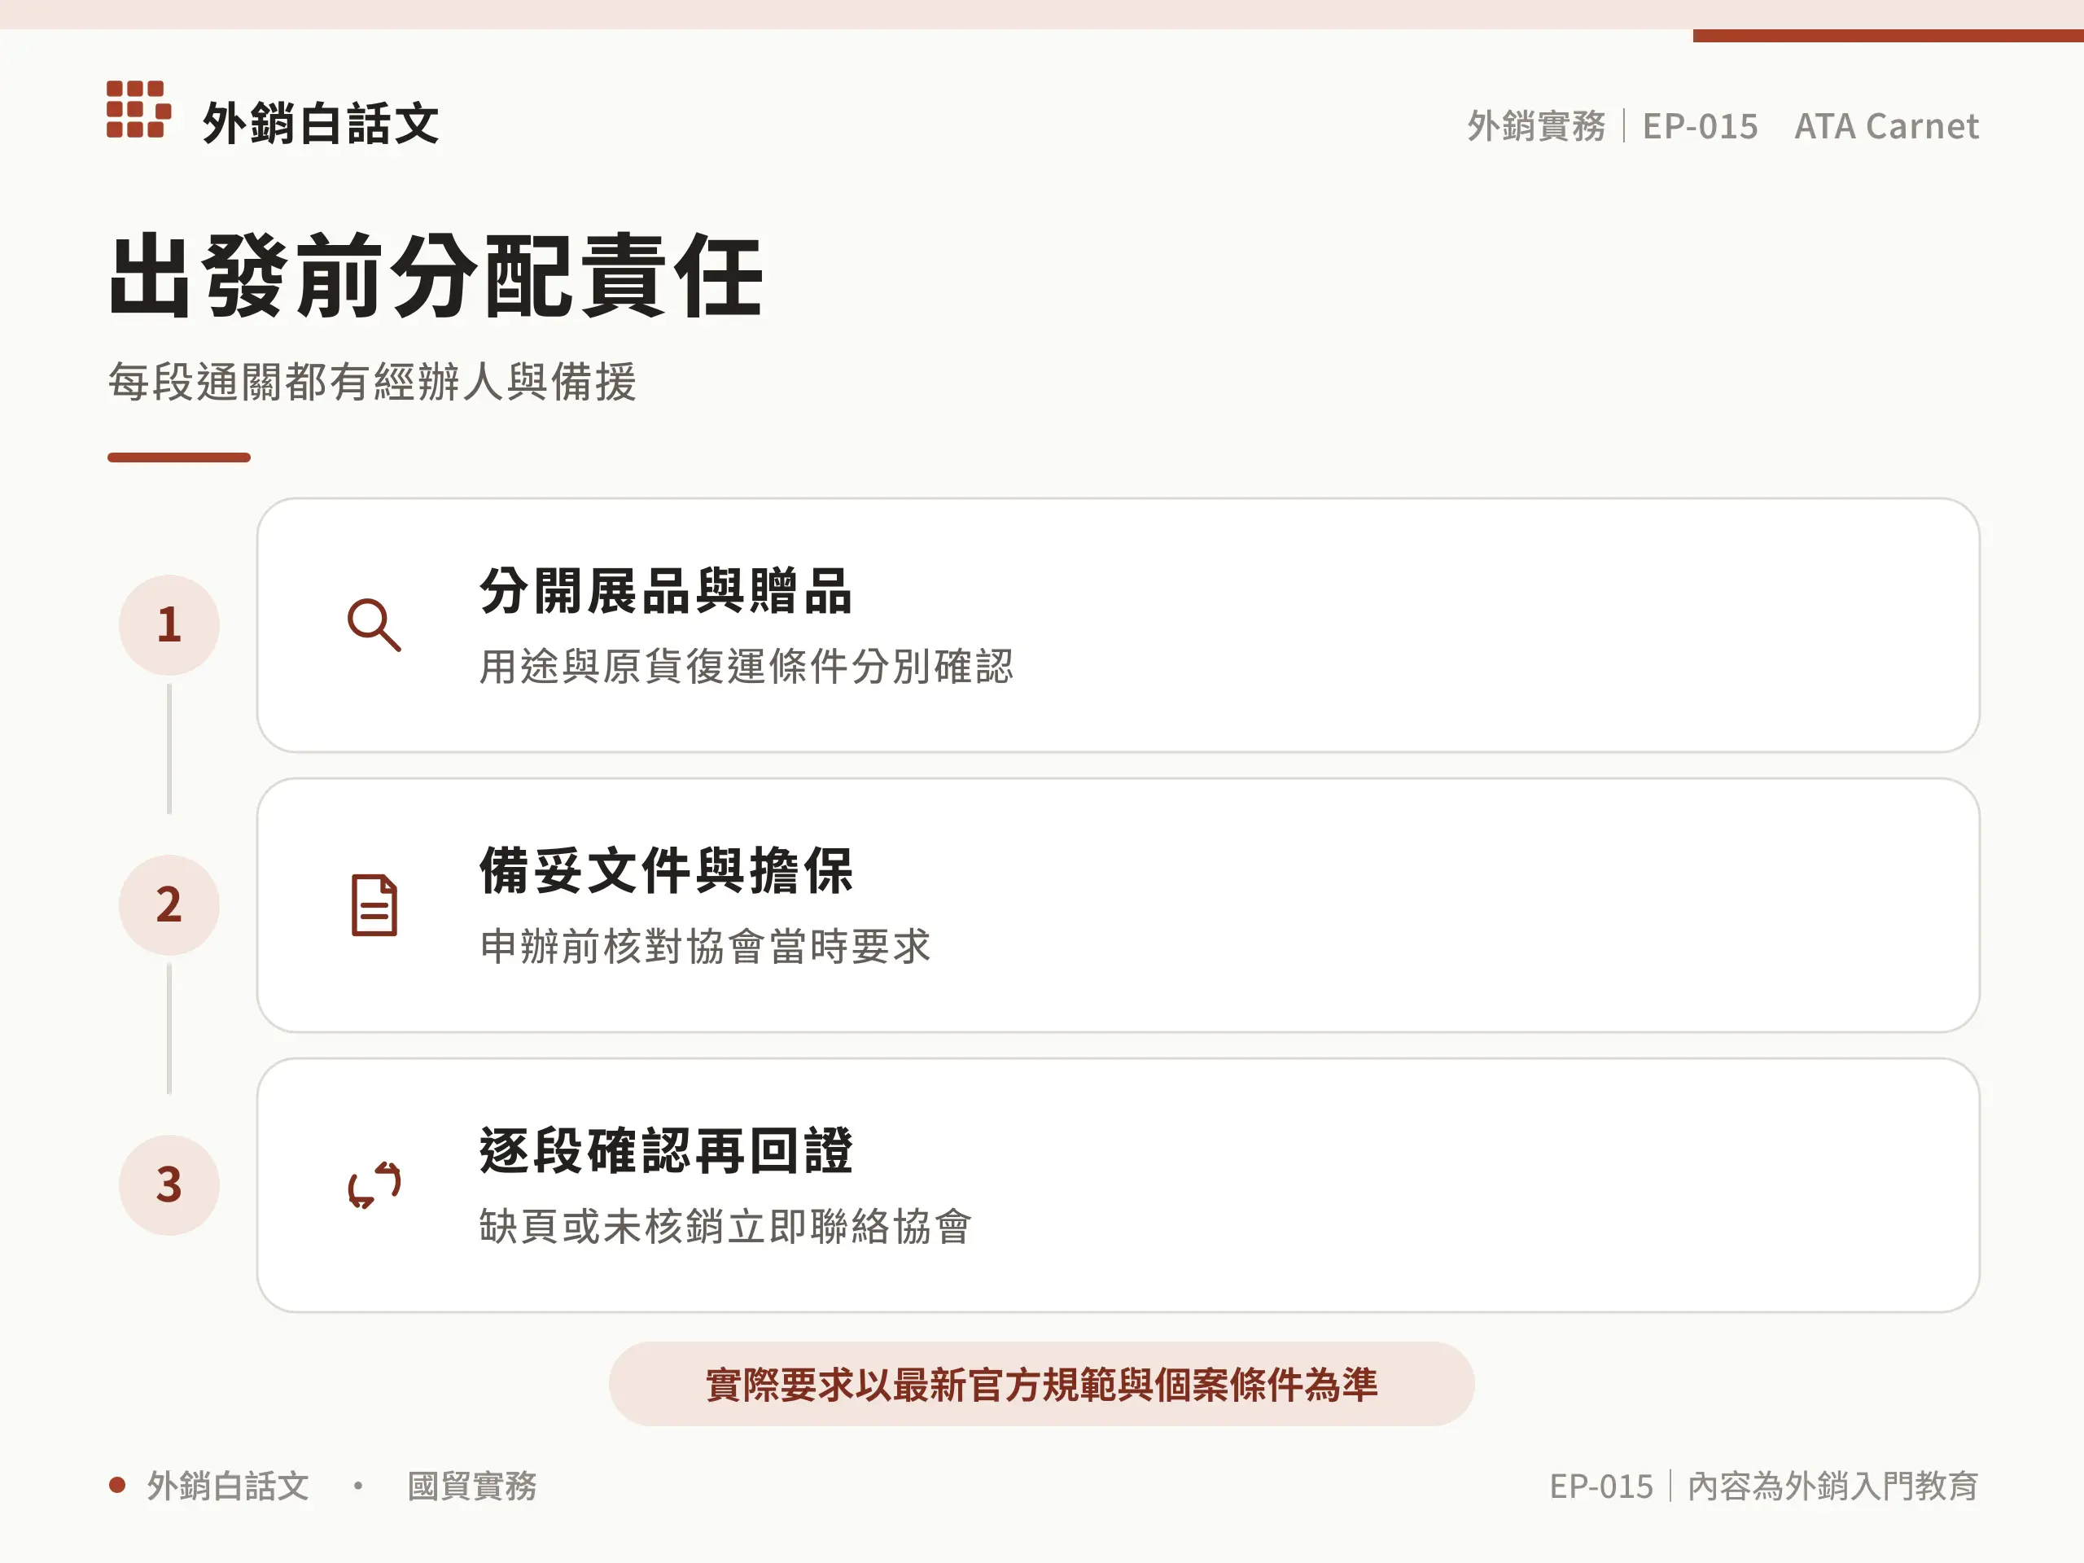2084x1563 pixels.
Task: Click the 外銷實務 header label
Action: tap(1537, 125)
